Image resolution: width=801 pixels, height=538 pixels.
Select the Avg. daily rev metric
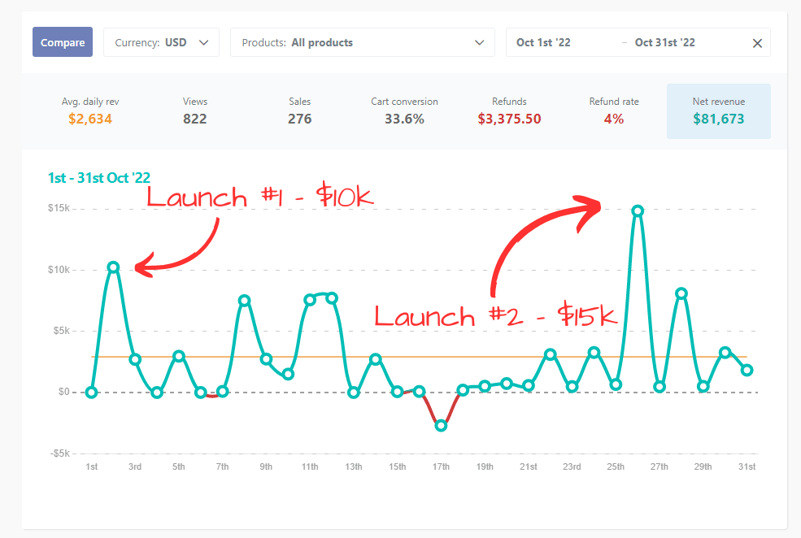click(x=90, y=111)
